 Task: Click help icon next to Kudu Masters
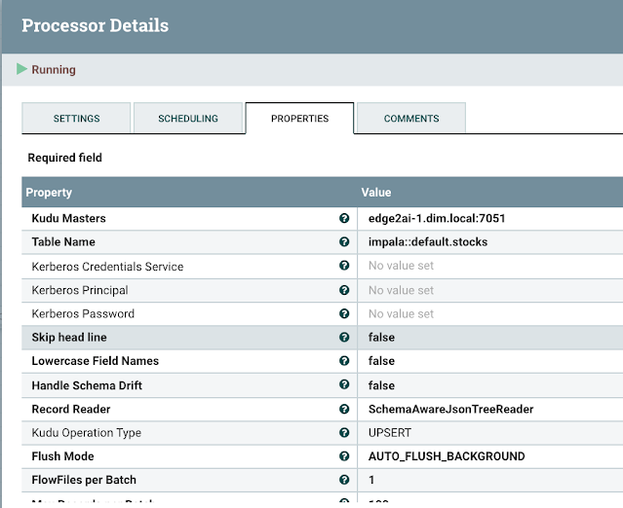click(344, 218)
